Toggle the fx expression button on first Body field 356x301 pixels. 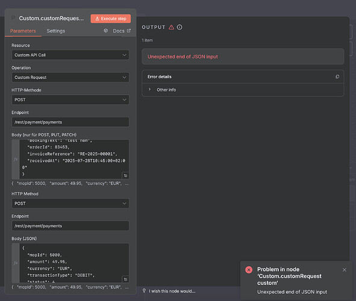point(16,160)
